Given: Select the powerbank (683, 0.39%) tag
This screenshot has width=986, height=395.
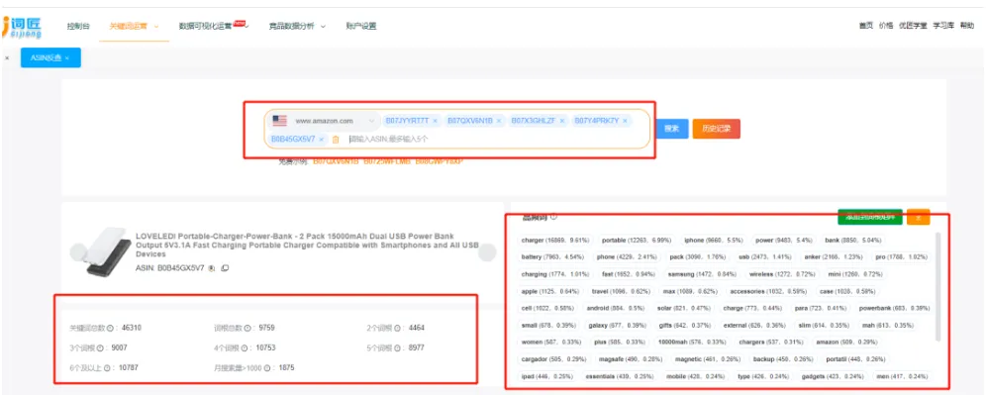Looking at the screenshot, I should pyautogui.click(x=894, y=308).
